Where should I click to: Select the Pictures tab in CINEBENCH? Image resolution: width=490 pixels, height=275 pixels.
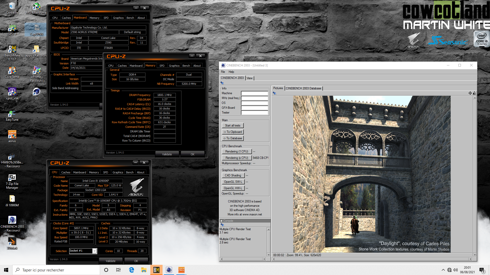[278, 88]
